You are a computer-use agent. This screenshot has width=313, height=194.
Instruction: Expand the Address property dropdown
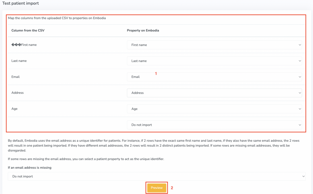pyautogui.click(x=214, y=93)
